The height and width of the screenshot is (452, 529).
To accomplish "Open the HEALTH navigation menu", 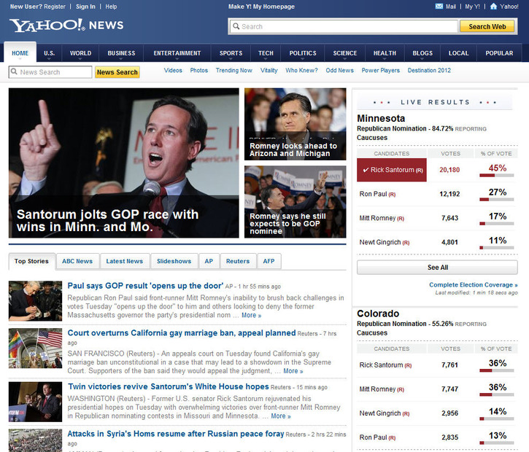I will coord(385,53).
